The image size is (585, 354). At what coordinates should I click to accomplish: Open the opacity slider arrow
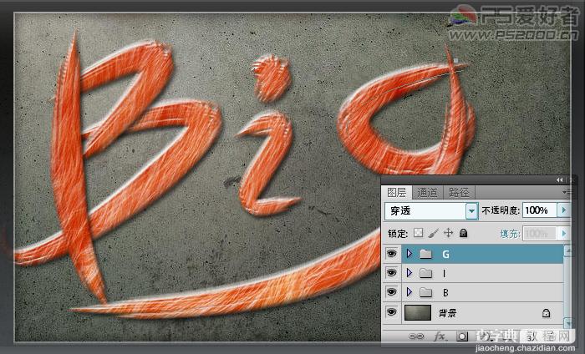[x=564, y=210]
